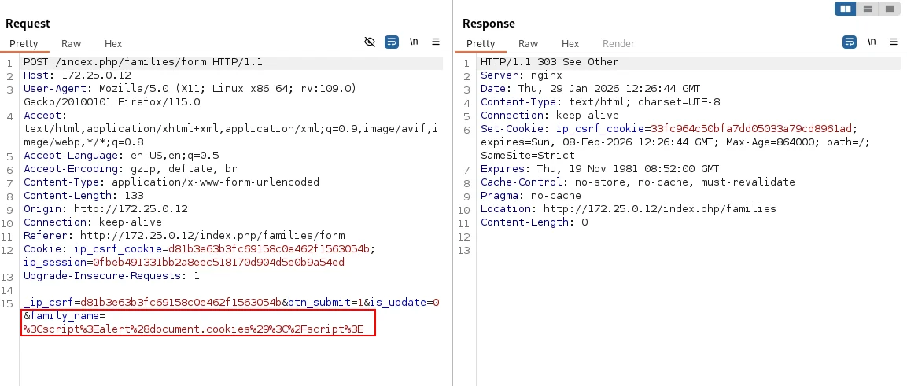Click the SameSite=Strict text
This screenshot has height=386, width=907.
point(528,156)
